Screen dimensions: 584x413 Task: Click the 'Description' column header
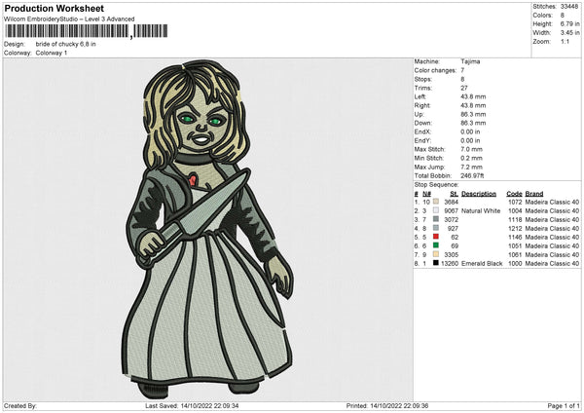[x=479, y=194]
